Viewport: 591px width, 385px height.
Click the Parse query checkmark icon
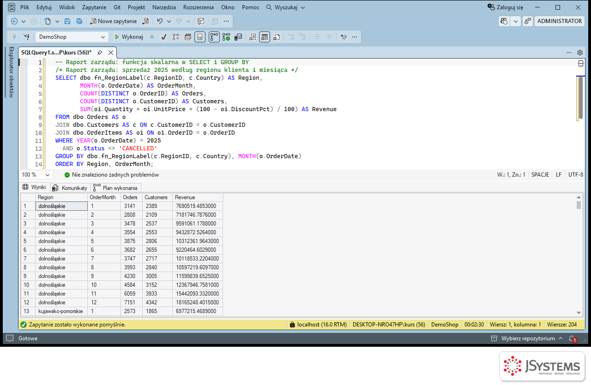[163, 37]
